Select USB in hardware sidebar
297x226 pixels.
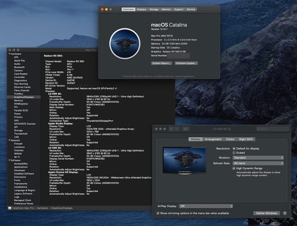pyautogui.click(x=16, y=137)
